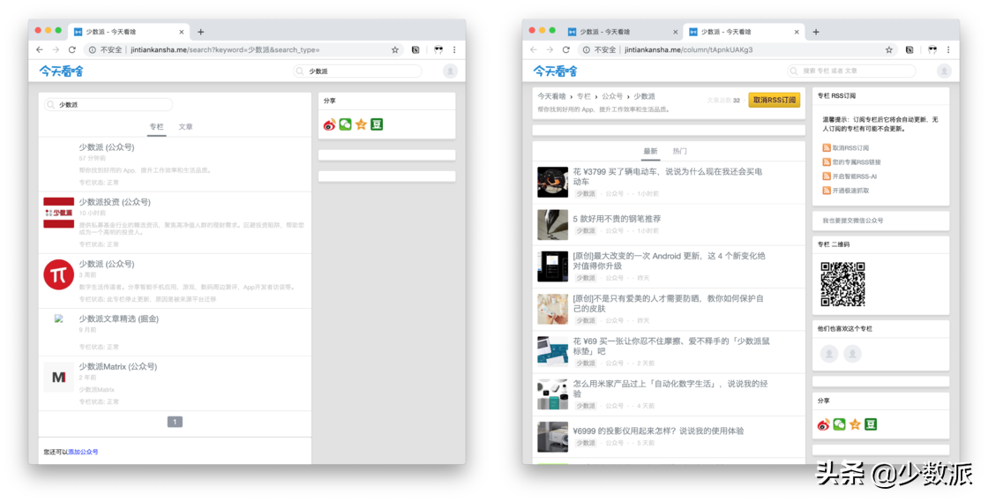Open the Chrome three-dot menu in the left window
Viewport: 988px width, 502px height.
point(454,49)
